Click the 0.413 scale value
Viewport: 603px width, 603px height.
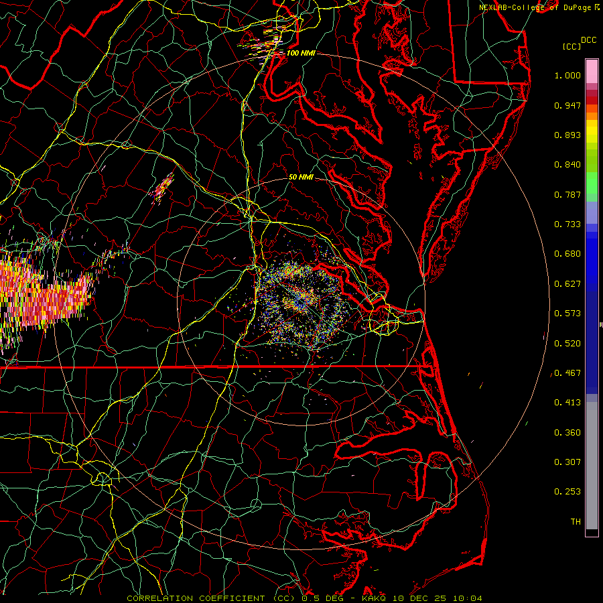567,403
